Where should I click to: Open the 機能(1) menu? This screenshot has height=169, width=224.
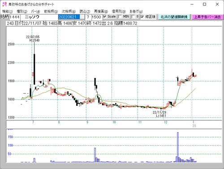[x=8, y=11]
